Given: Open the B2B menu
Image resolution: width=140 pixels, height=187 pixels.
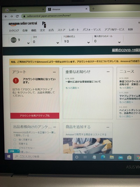Looking at the screenshot, I should tap(130, 29).
